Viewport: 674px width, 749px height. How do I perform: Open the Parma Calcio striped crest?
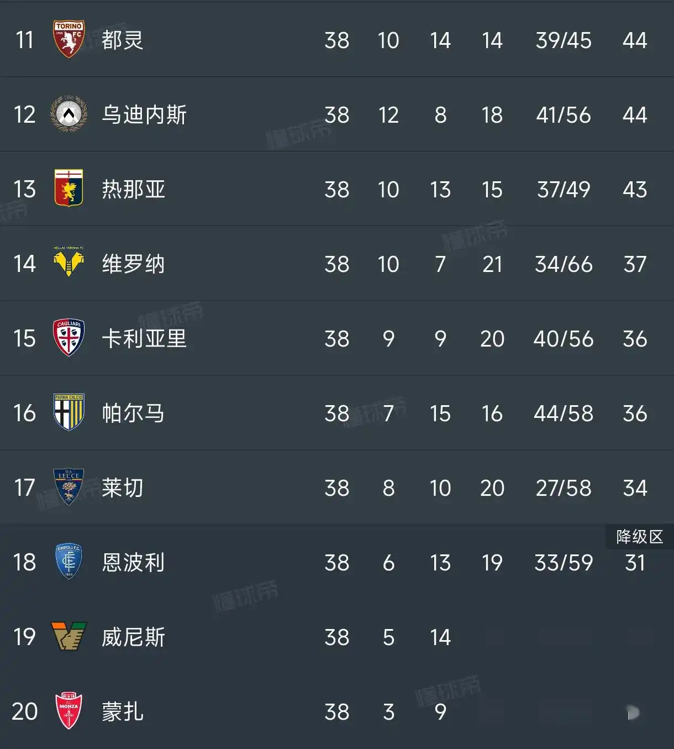click(x=69, y=412)
